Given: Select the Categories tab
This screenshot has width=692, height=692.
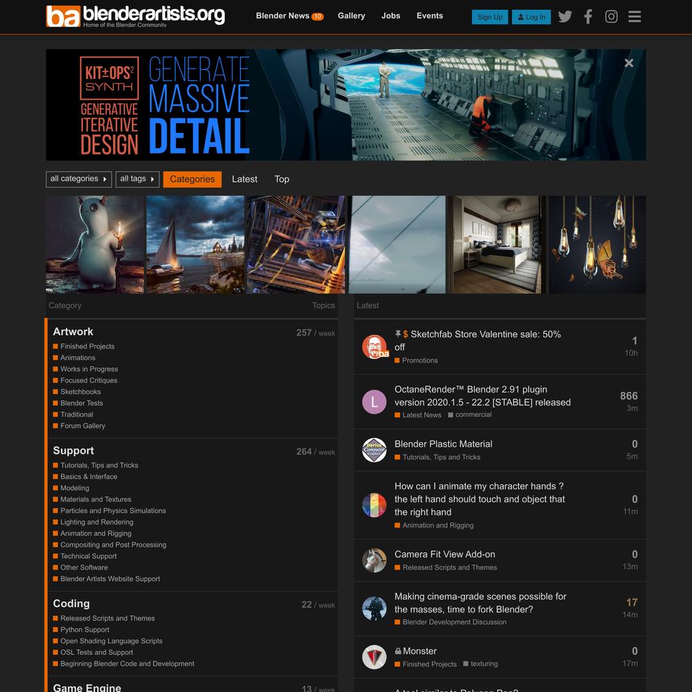Looking at the screenshot, I should pos(192,179).
